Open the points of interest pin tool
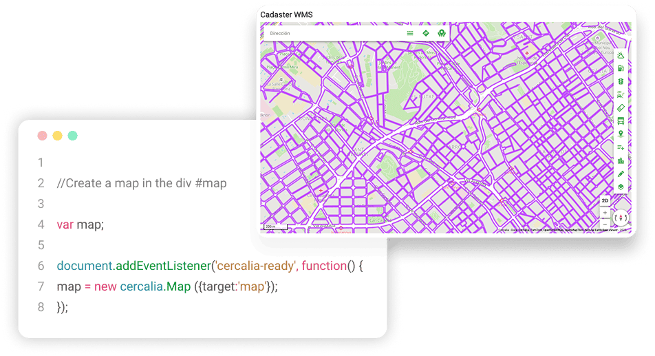655x356 pixels. coord(621,134)
